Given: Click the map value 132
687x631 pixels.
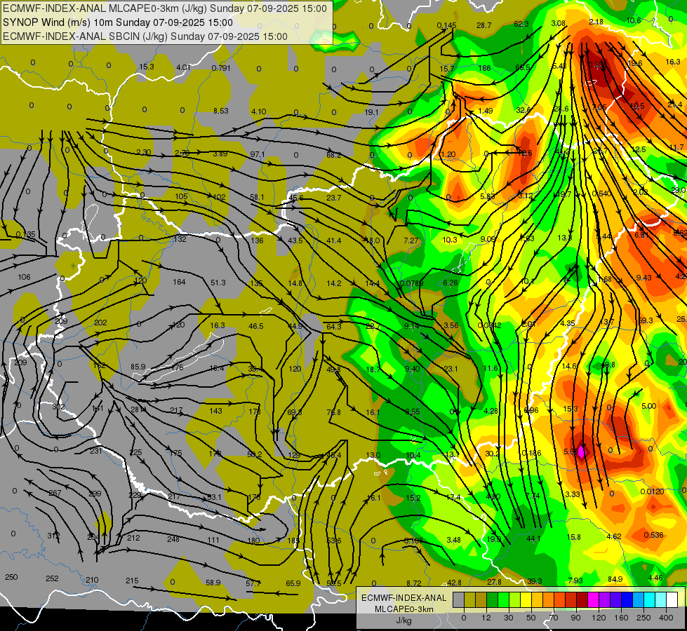Looking at the screenshot, I should (x=180, y=239).
